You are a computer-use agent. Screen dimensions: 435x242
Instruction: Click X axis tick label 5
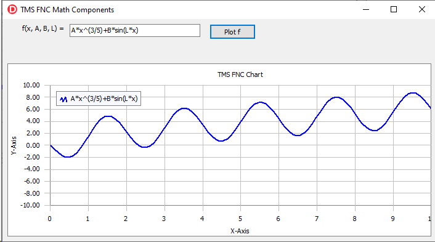click(240, 219)
